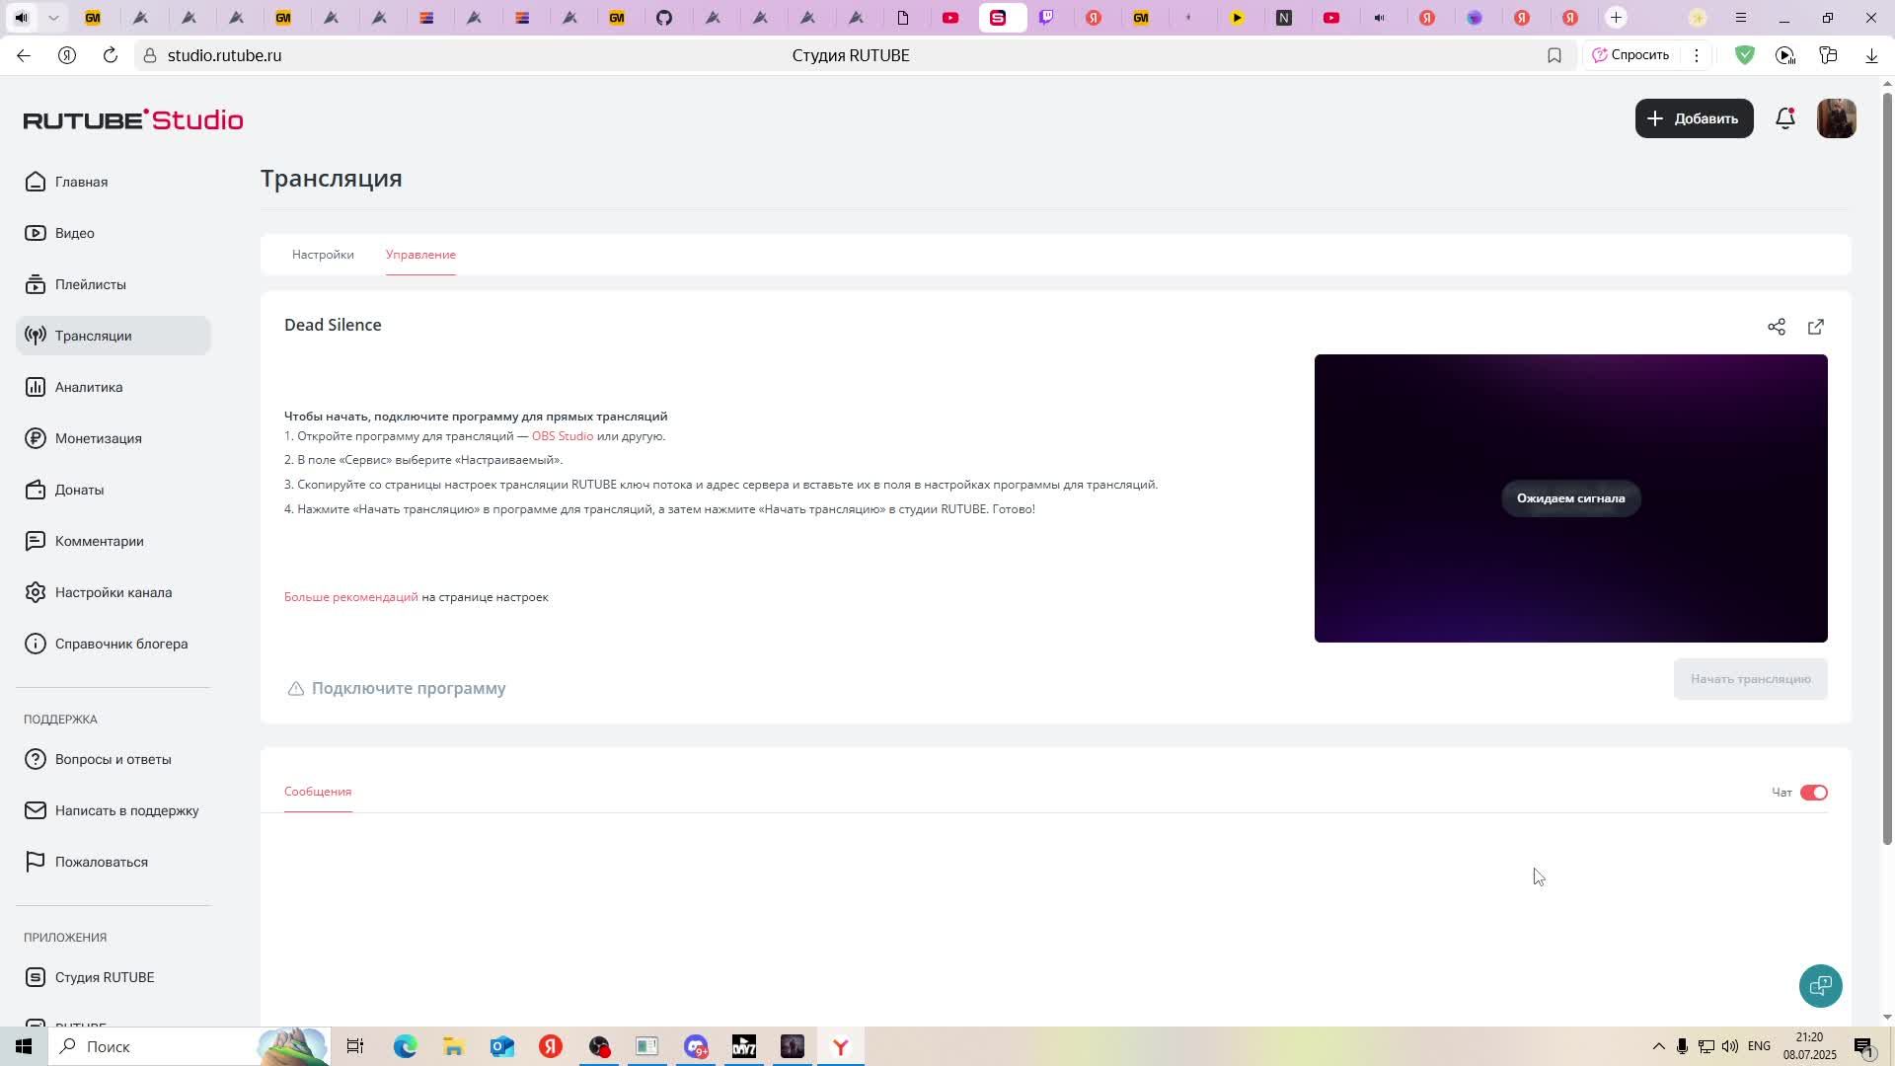Open Вопросы и ответы support item

[113, 759]
